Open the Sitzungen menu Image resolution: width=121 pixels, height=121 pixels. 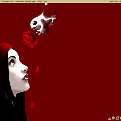click(x=5, y=2)
